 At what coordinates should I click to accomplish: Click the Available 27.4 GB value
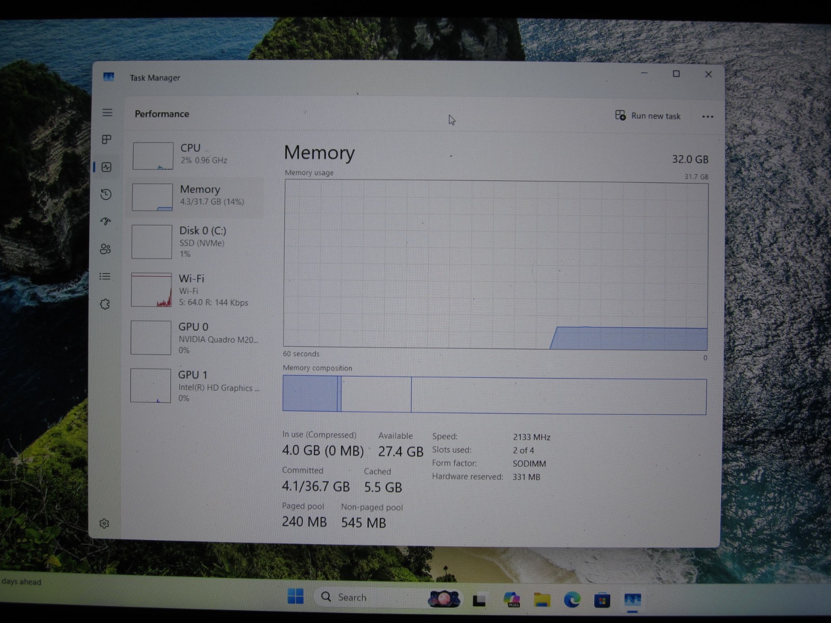pos(400,452)
